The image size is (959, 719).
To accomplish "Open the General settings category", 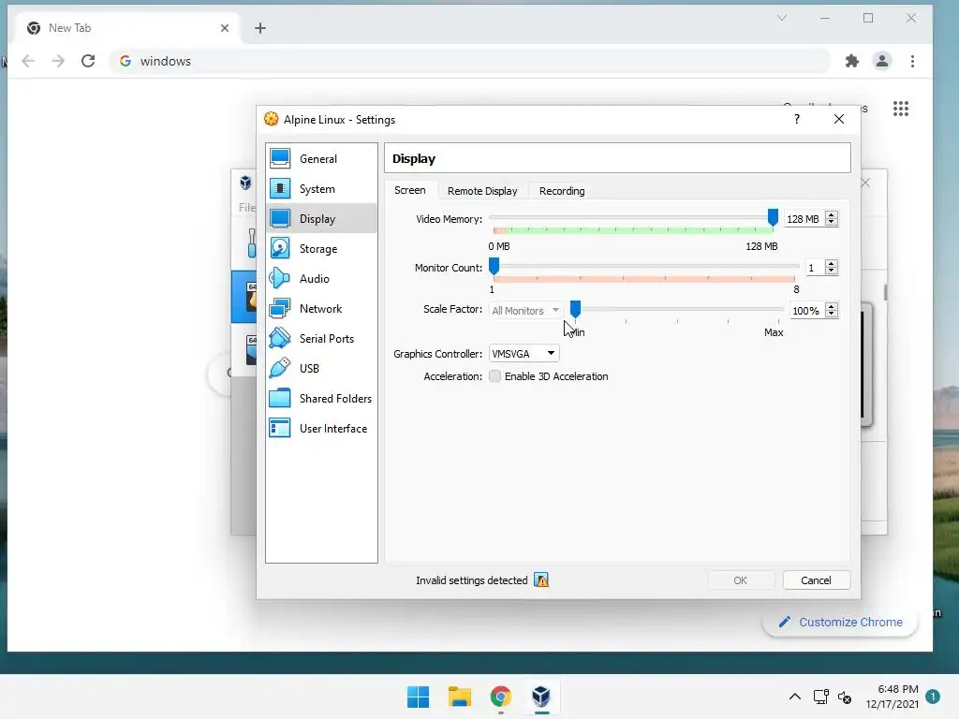I will coord(321,158).
